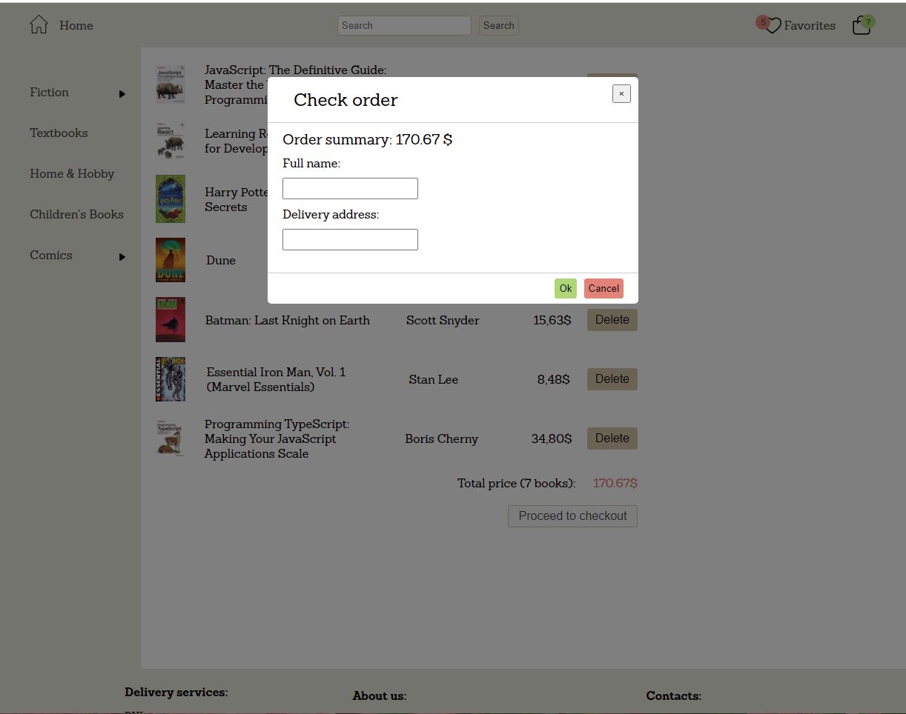906x714 pixels.
Task: Open Batman book cover thumbnail
Action: coord(171,320)
